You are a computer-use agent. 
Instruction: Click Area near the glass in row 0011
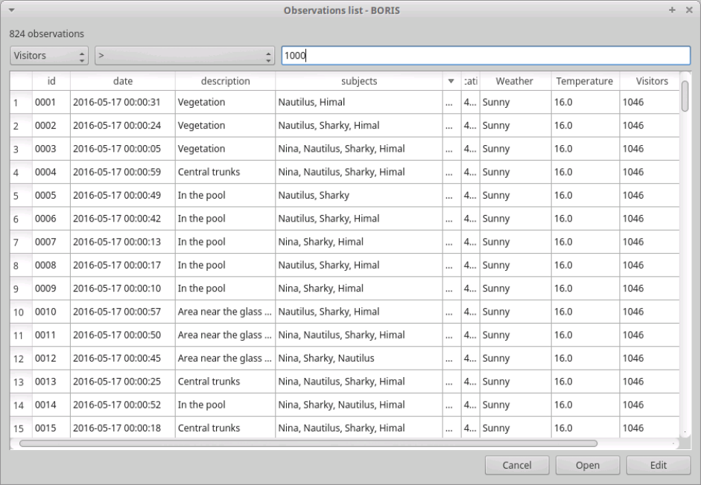(224, 335)
